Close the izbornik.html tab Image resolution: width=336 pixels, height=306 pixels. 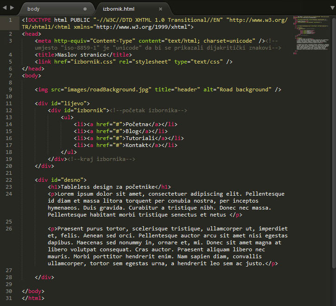[x=160, y=9]
